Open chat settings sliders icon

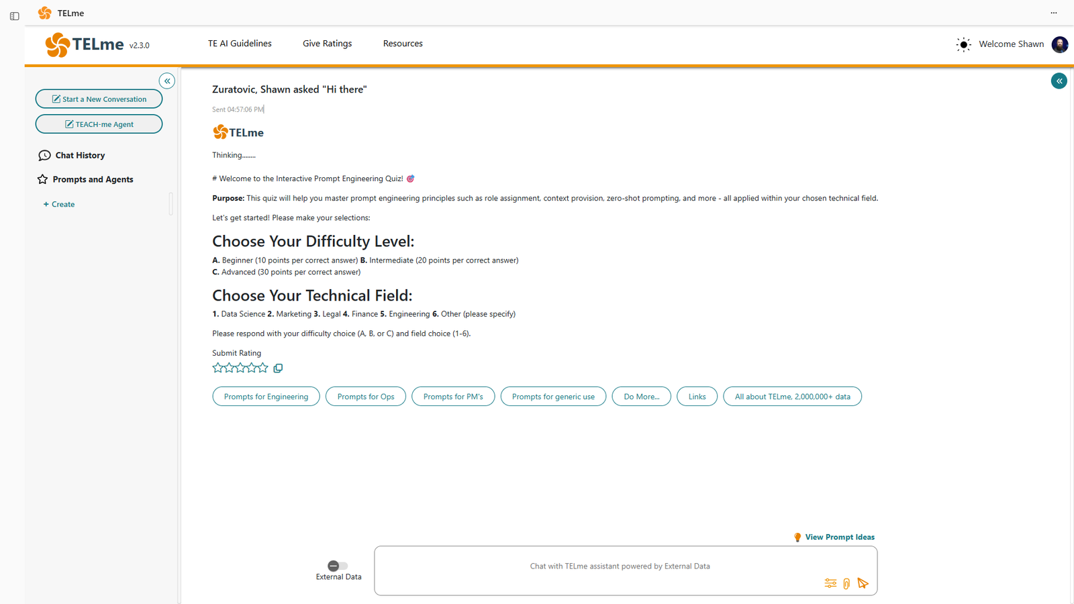click(830, 583)
